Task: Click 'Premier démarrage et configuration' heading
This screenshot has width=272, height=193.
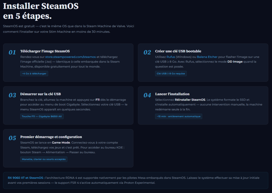Action: 51,137
